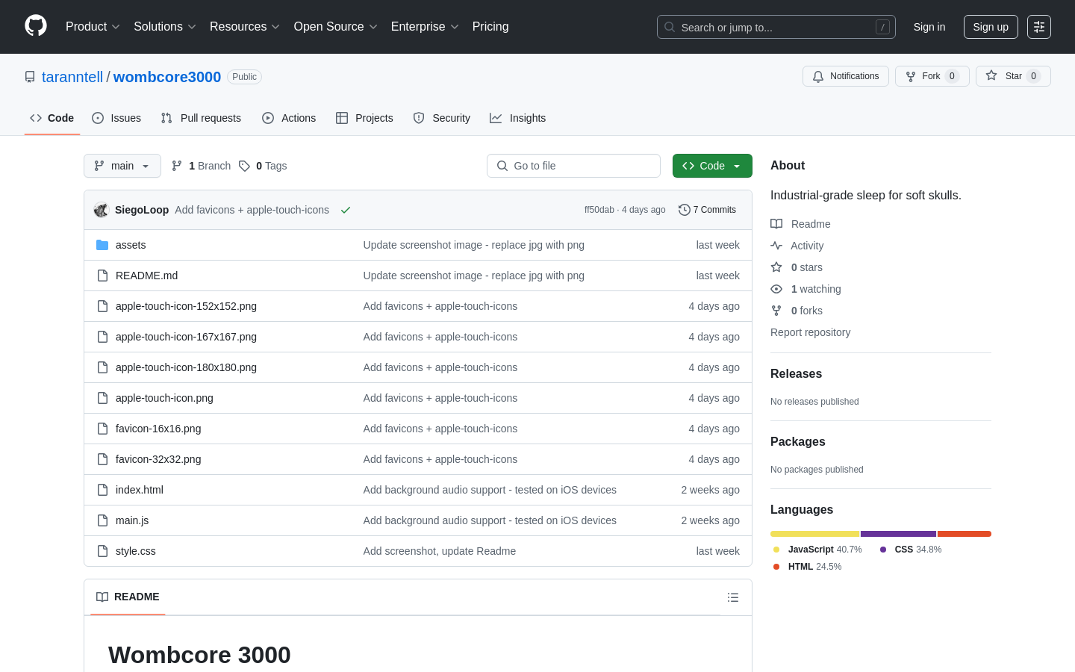The height and width of the screenshot is (672, 1075).
Task: Click the file icon beside index.html
Action: (102, 490)
